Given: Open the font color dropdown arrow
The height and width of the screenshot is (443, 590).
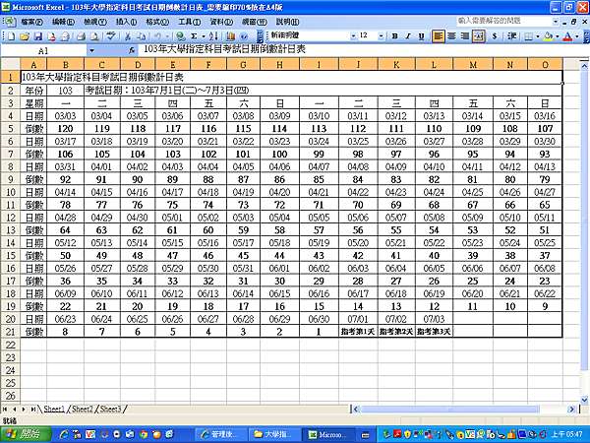Looking at the screenshot, I should 576,36.
